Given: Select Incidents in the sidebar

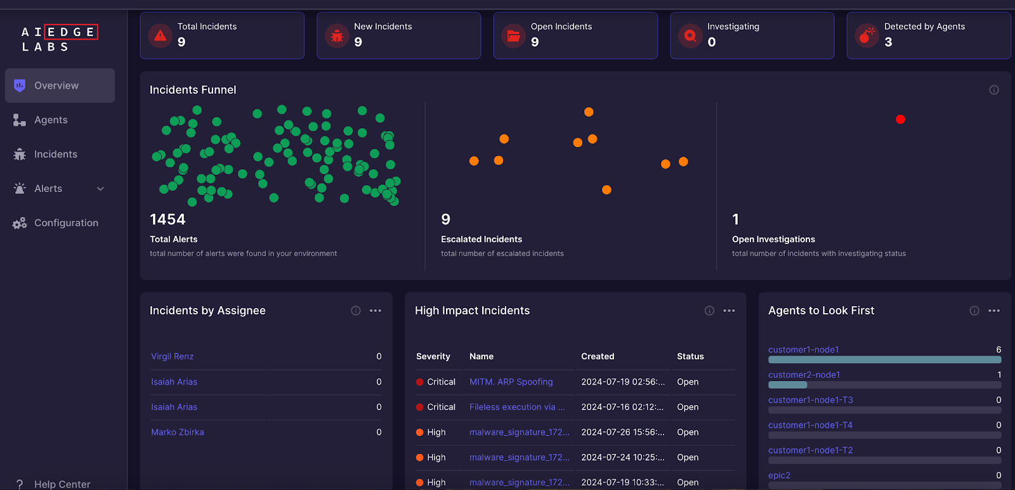Looking at the screenshot, I should click(x=56, y=154).
